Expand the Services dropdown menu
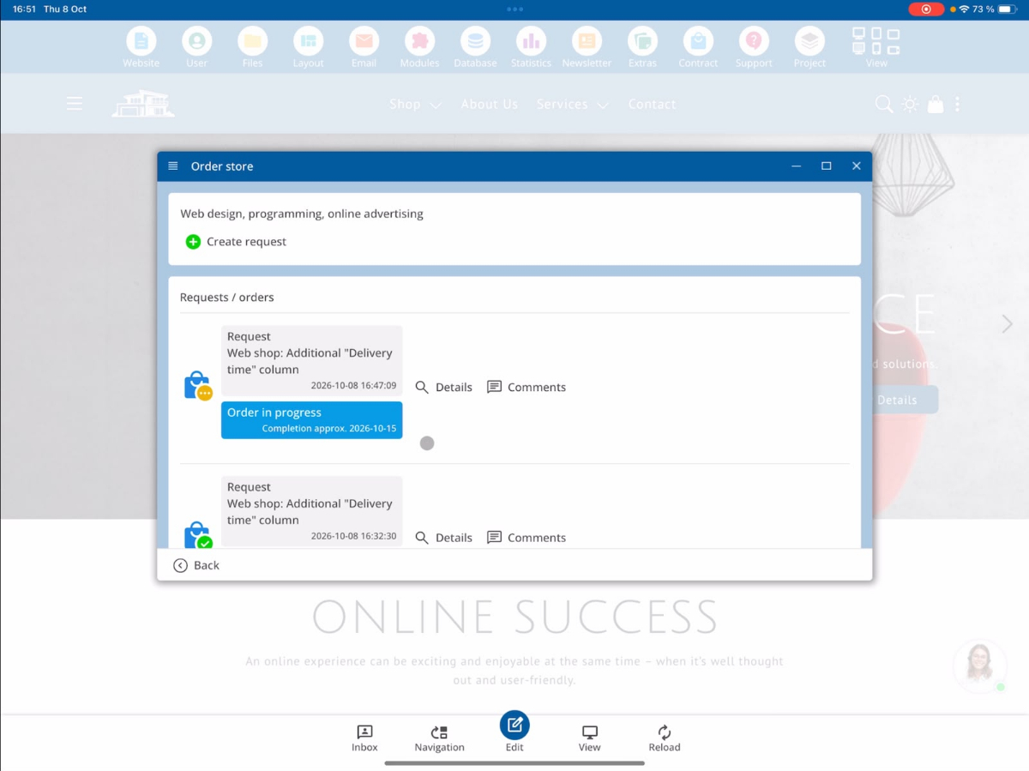The width and height of the screenshot is (1029, 771). pyautogui.click(x=573, y=104)
